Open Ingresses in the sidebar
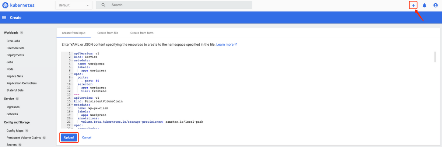 13,107
